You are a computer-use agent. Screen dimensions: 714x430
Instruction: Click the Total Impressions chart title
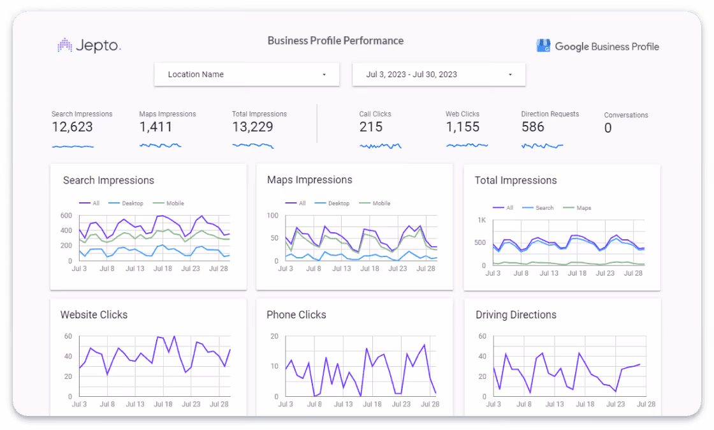click(516, 181)
